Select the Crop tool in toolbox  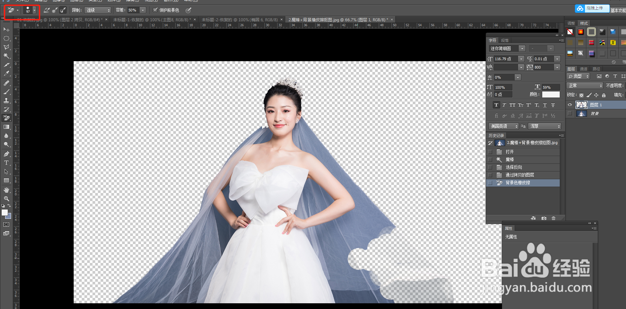tap(6, 65)
